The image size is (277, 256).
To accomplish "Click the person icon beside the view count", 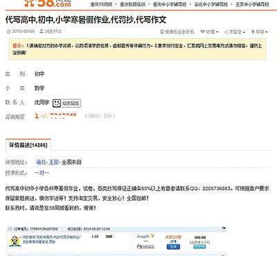I will click(42, 31).
